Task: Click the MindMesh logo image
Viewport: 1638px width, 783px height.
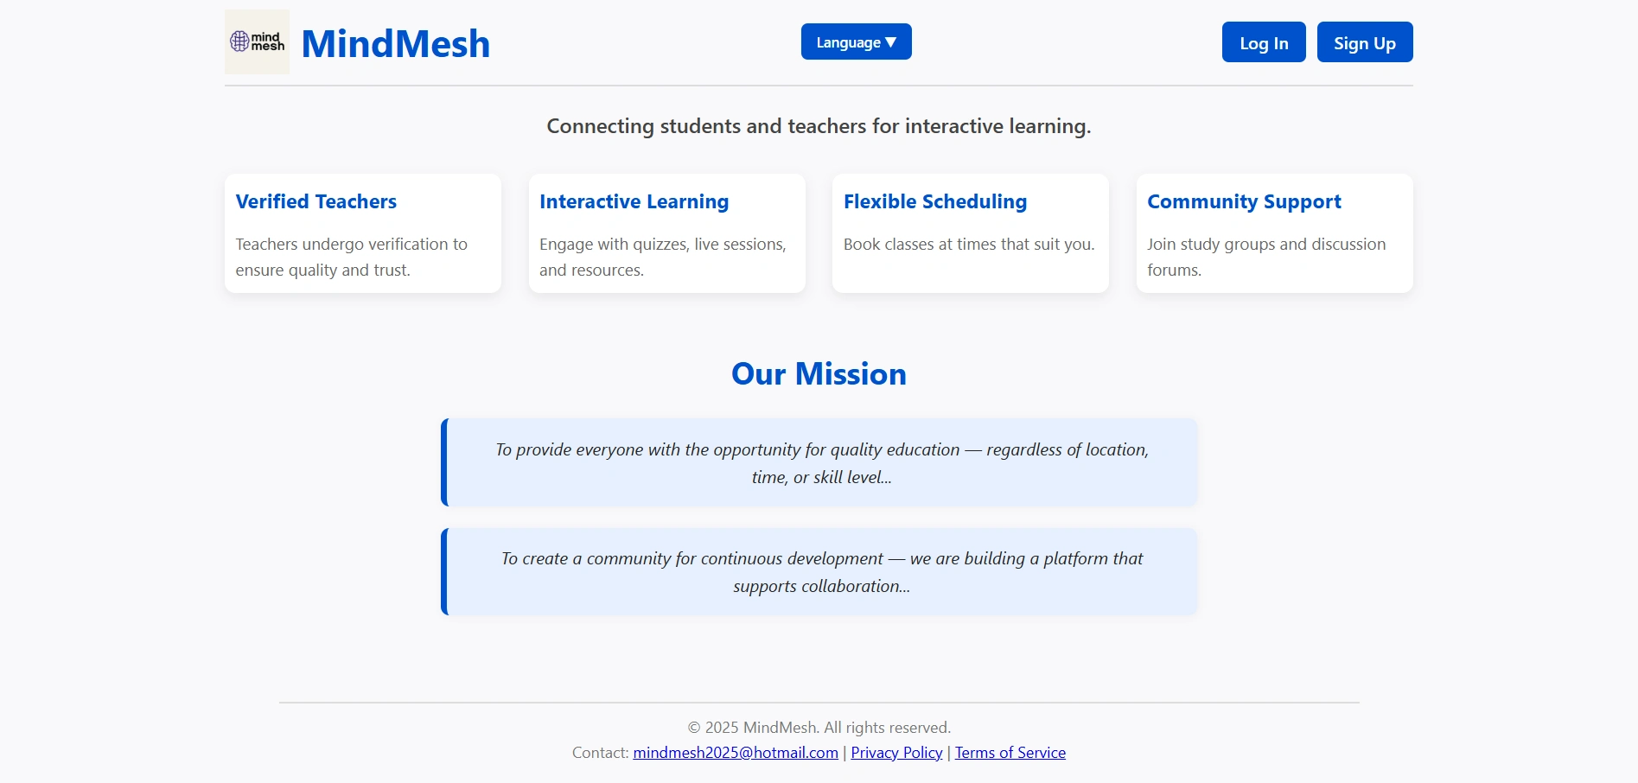Action: click(257, 41)
